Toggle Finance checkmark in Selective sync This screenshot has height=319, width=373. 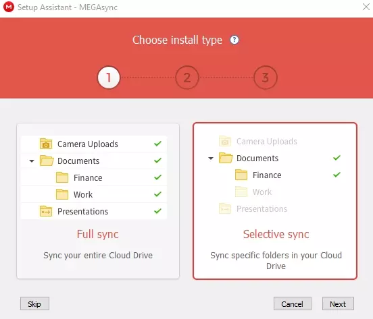point(337,175)
